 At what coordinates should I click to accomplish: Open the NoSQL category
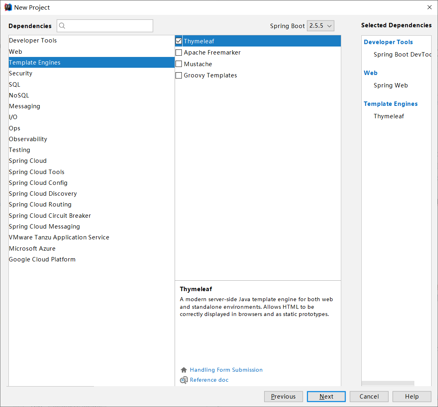(92, 95)
